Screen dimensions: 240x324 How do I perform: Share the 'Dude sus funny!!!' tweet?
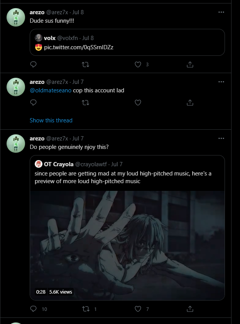pyautogui.click(x=190, y=65)
